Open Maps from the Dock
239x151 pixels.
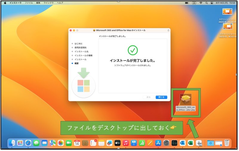[53, 143]
